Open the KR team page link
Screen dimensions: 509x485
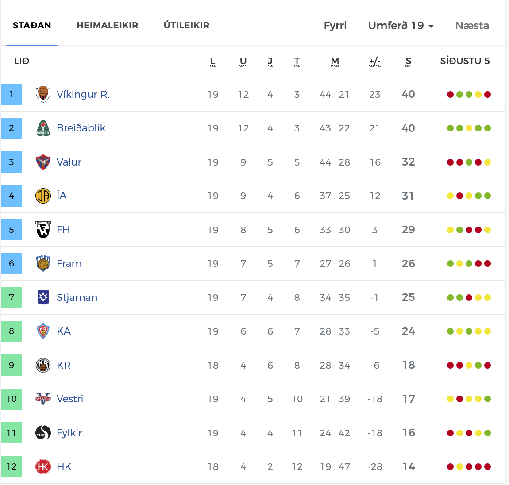64,365
